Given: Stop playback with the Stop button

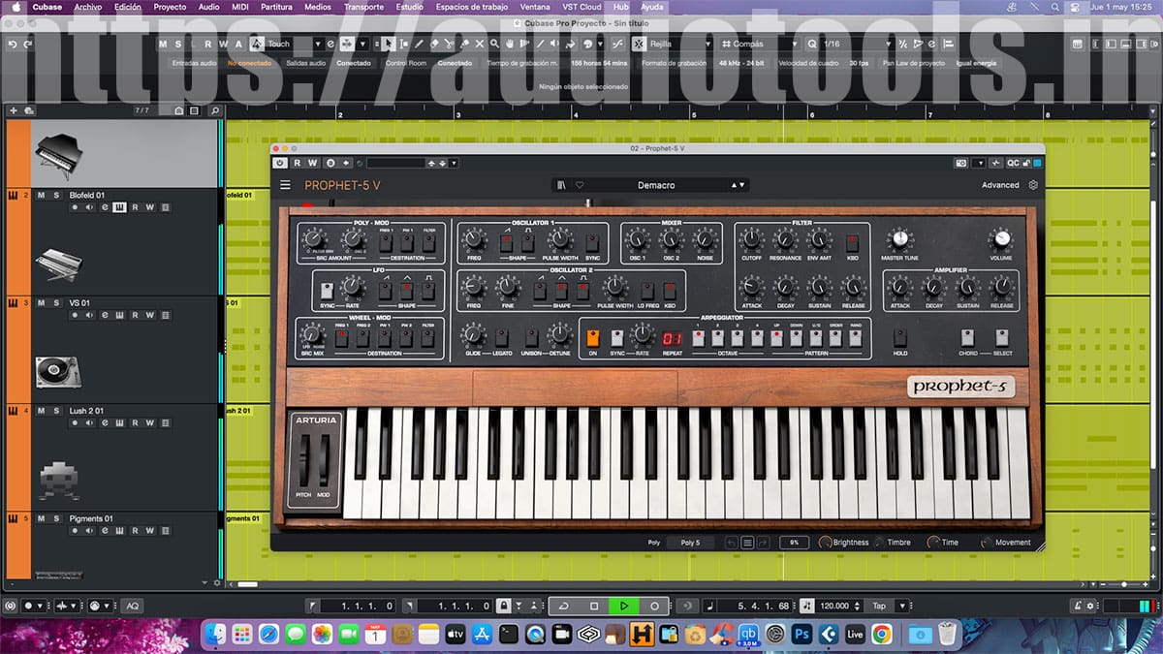Looking at the screenshot, I should click(594, 606).
